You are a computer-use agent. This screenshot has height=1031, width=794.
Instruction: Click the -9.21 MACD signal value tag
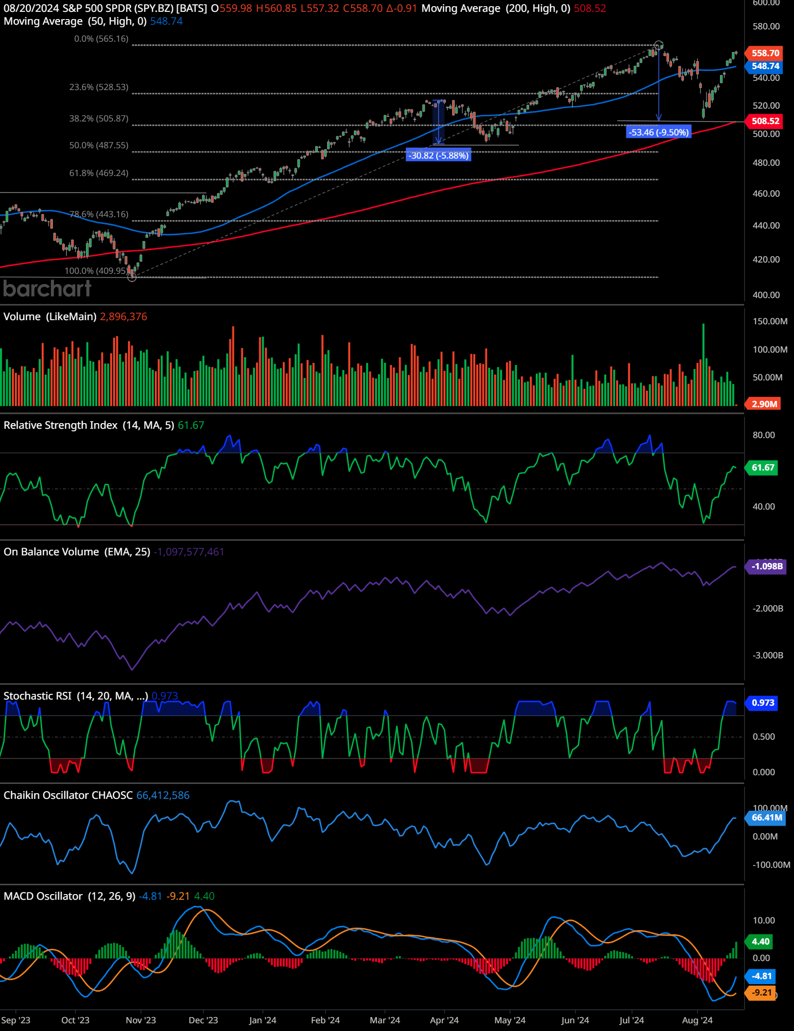[761, 992]
